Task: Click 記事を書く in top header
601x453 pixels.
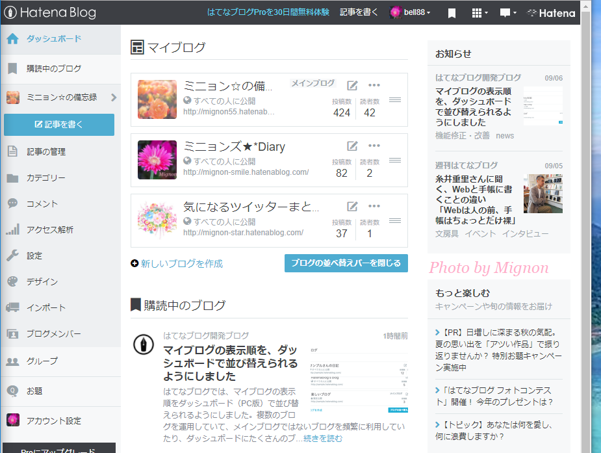Action: click(359, 12)
